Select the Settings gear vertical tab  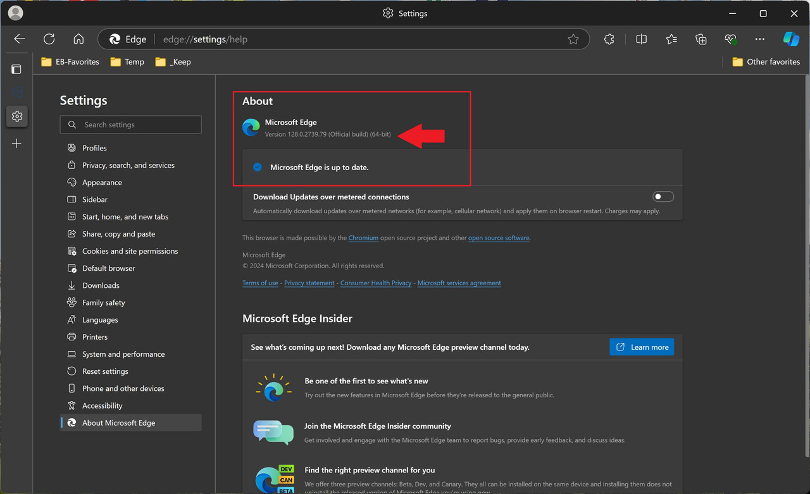17,116
